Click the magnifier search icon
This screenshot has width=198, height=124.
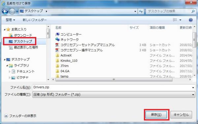(193, 11)
